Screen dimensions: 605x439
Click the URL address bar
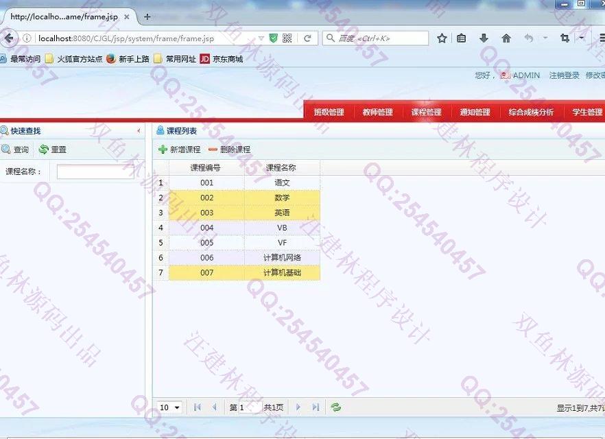click(x=147, y=38)
